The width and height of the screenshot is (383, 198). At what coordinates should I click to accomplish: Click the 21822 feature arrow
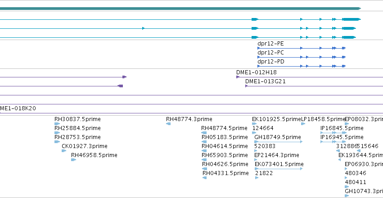(x=257, y=178)
